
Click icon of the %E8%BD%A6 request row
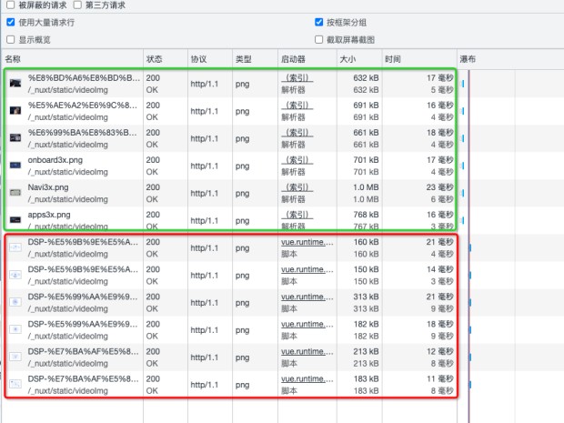[x=15, y=83]
